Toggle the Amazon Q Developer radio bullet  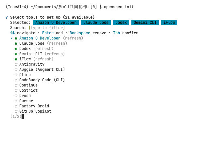click(x=16, y=38)
